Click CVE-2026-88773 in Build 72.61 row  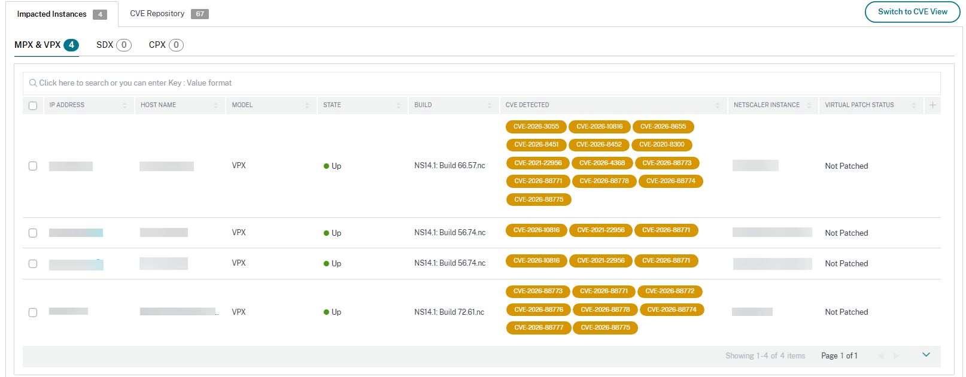tap(538, 291)
